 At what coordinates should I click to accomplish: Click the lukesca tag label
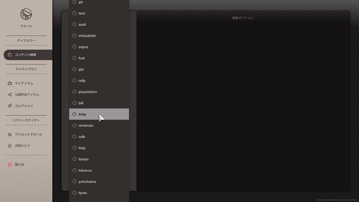point(85,170)
